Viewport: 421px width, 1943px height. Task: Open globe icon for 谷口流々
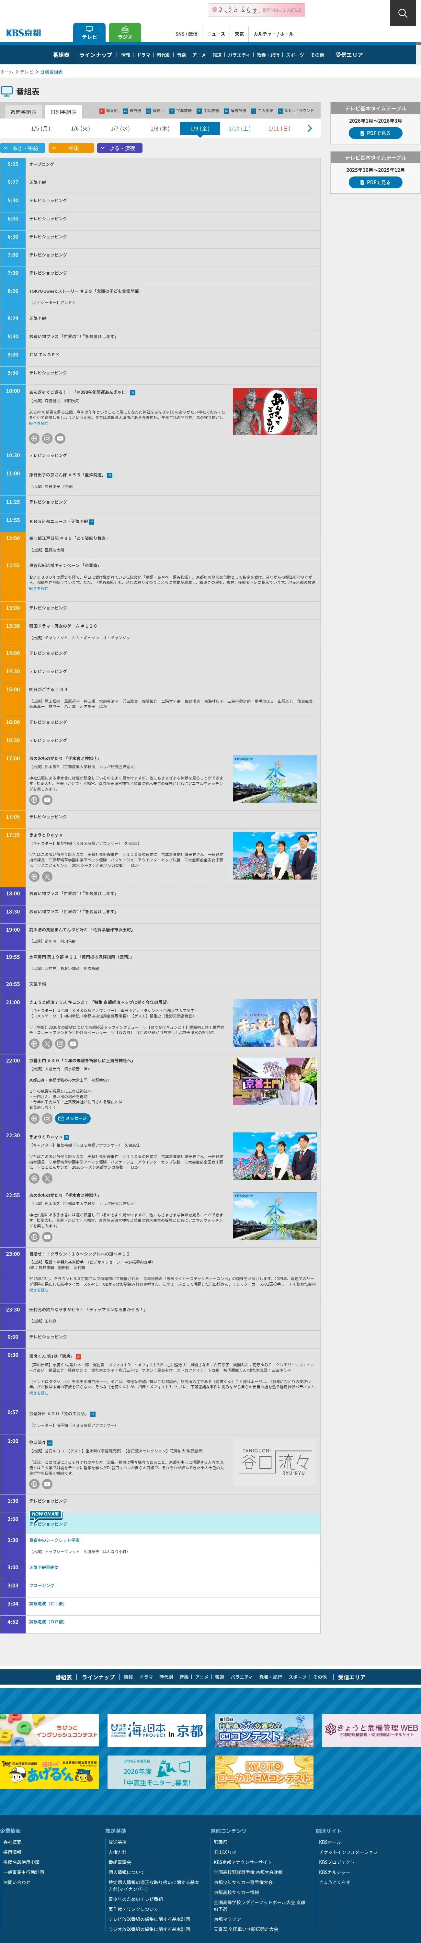[x=34, y=1484]
